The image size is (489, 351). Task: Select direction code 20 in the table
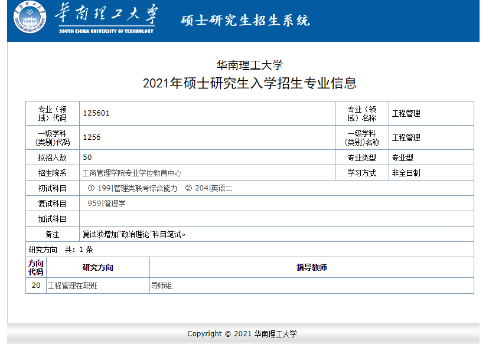pyautogui.click(x=36, y=286)
